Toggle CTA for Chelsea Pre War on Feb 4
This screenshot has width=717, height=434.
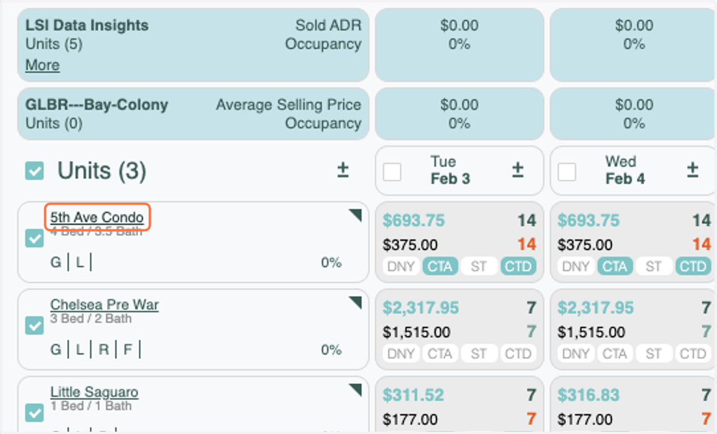click(x=615, y=353)
